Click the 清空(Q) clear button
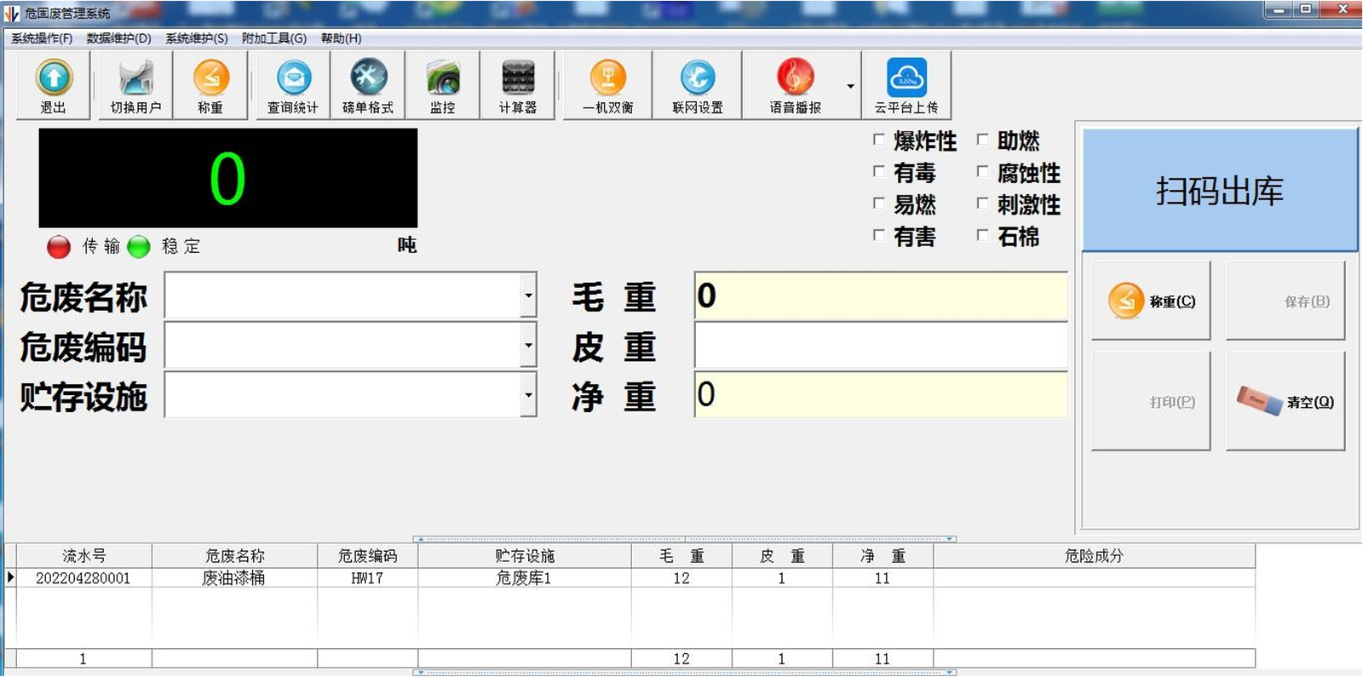 [1285, 401]
